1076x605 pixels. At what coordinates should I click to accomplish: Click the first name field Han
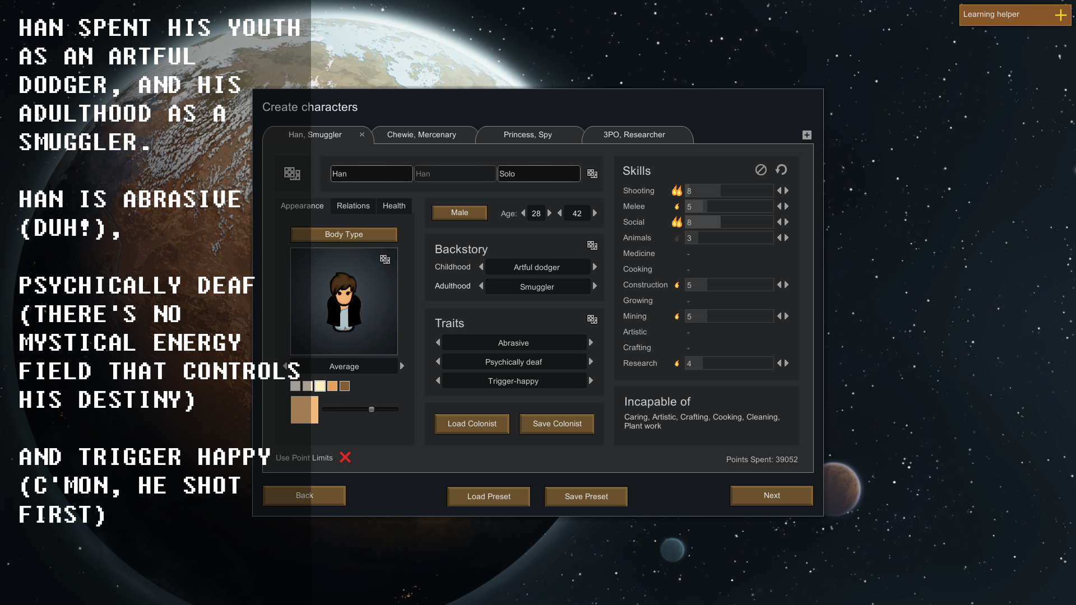pos(372,174)
